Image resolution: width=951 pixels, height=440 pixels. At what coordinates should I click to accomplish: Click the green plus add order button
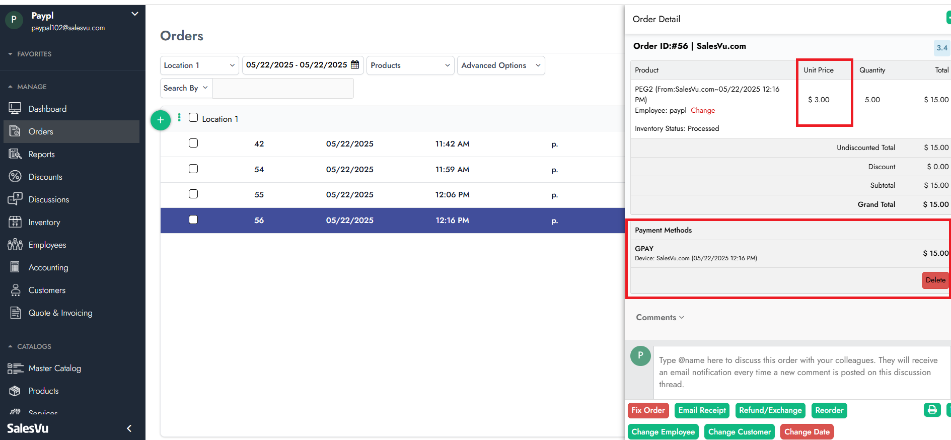click(161, 120)
